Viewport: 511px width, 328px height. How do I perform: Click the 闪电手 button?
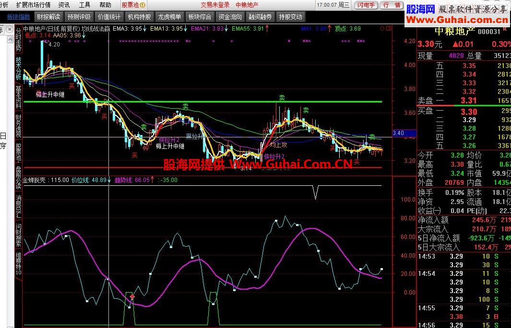pos(366,5)
